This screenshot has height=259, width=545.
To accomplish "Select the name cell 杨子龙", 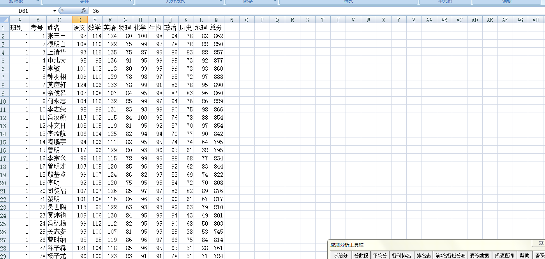I will (x=59, y=256).
